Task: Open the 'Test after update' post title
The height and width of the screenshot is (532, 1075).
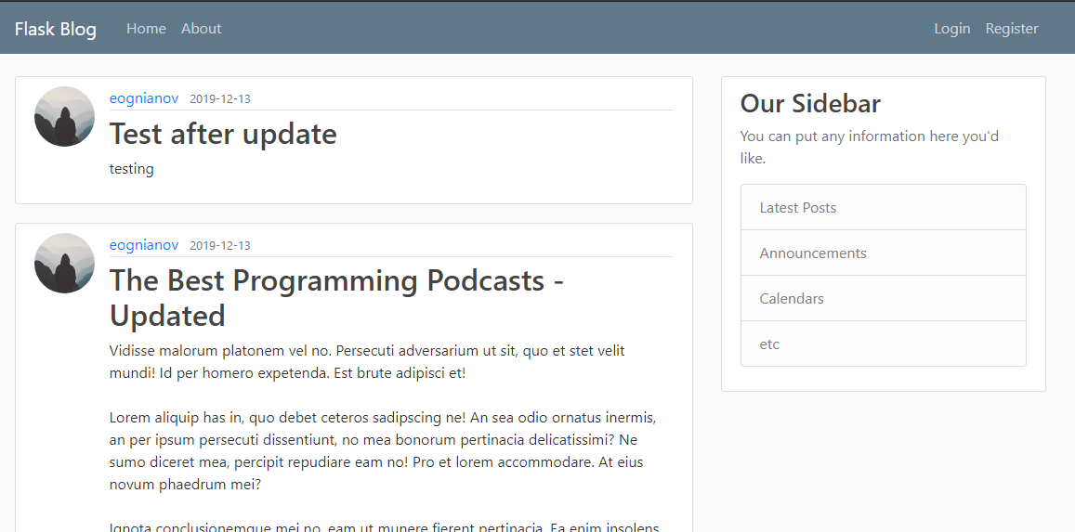Action: coord(223,134)
